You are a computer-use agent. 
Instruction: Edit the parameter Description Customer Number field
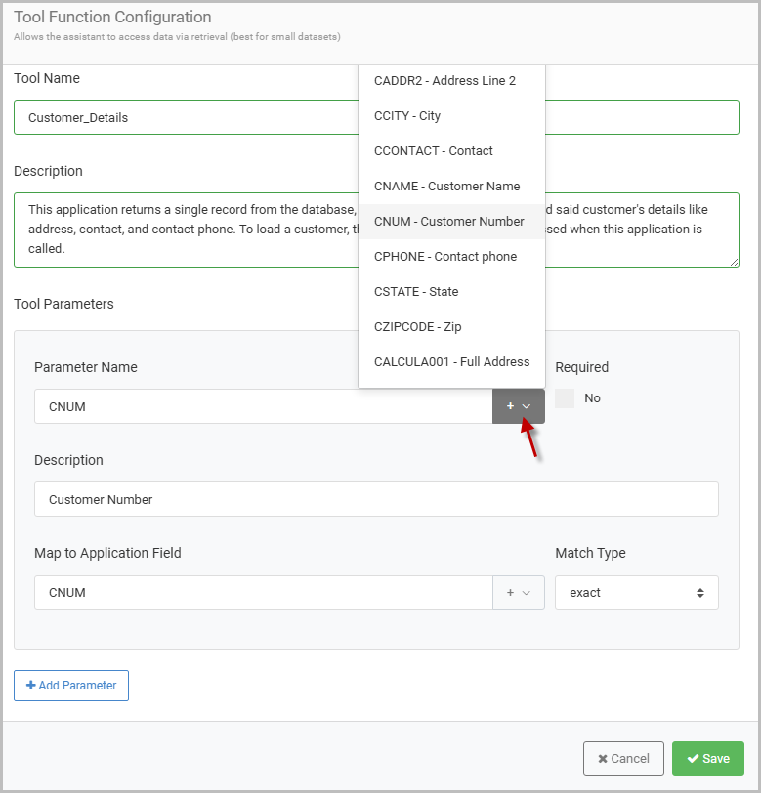(x=376, y=499)
